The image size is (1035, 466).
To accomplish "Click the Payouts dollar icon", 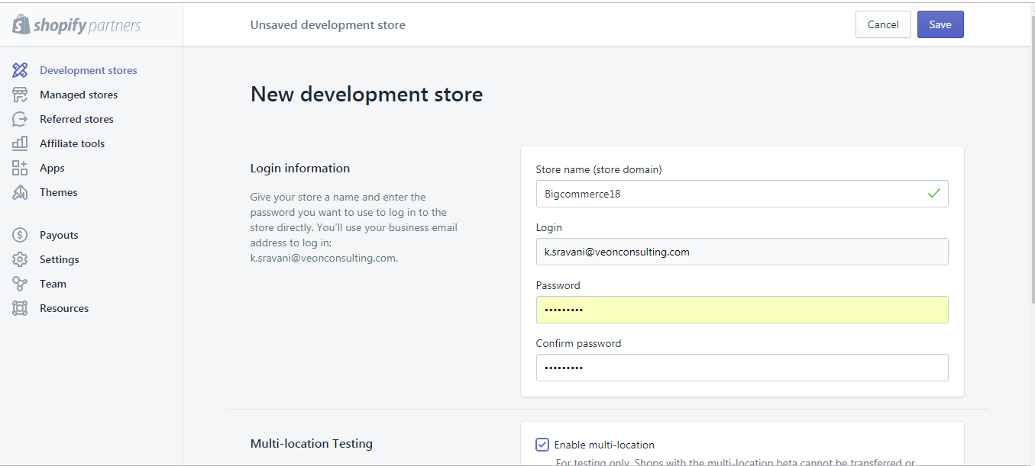I will click(20, 235).
